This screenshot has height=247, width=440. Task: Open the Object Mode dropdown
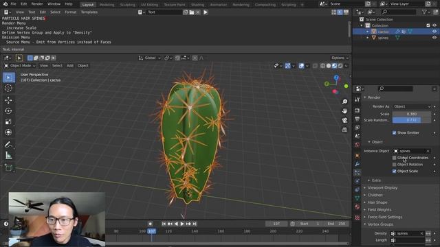(x=20, y=66)
